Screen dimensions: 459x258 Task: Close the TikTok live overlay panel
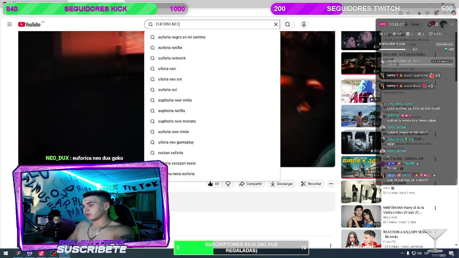452,24
